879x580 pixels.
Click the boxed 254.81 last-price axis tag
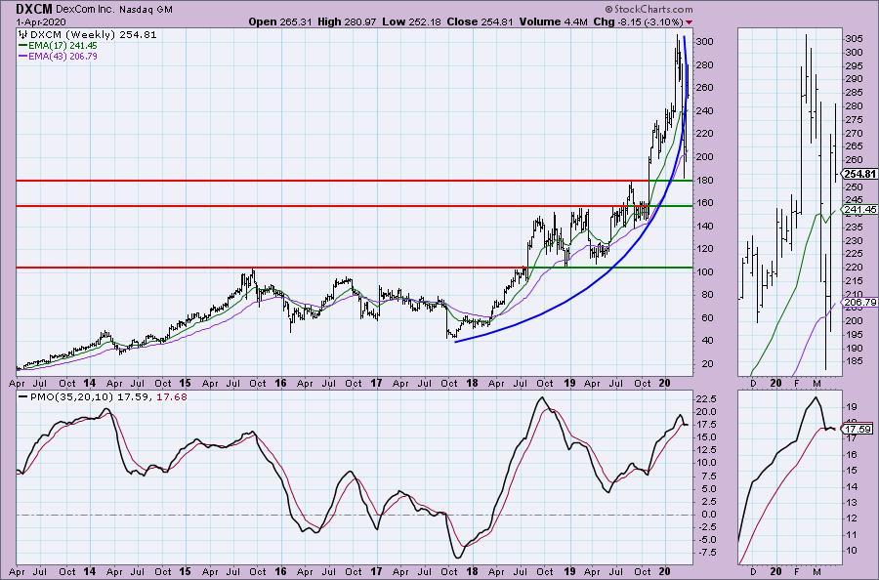pyautogui.click(x=859, y=174)
